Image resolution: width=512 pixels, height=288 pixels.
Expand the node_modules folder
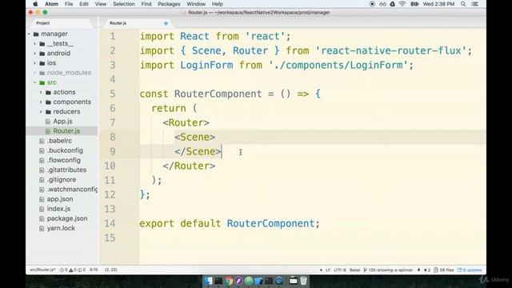35,73
